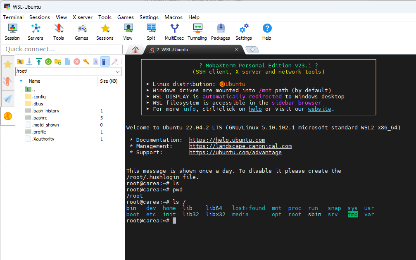Refresh the remote file browser
Viewport: 416px width, 260px height.
click(48, 61)
